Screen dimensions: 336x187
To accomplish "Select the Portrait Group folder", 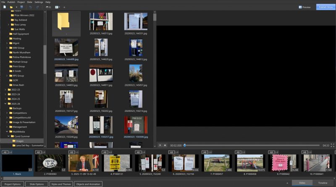I will pyautogui.click(x=20, y=61).
